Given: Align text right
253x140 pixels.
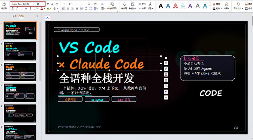Looking at the screenshot, I should pyautogui.click(x=73, y=8).
